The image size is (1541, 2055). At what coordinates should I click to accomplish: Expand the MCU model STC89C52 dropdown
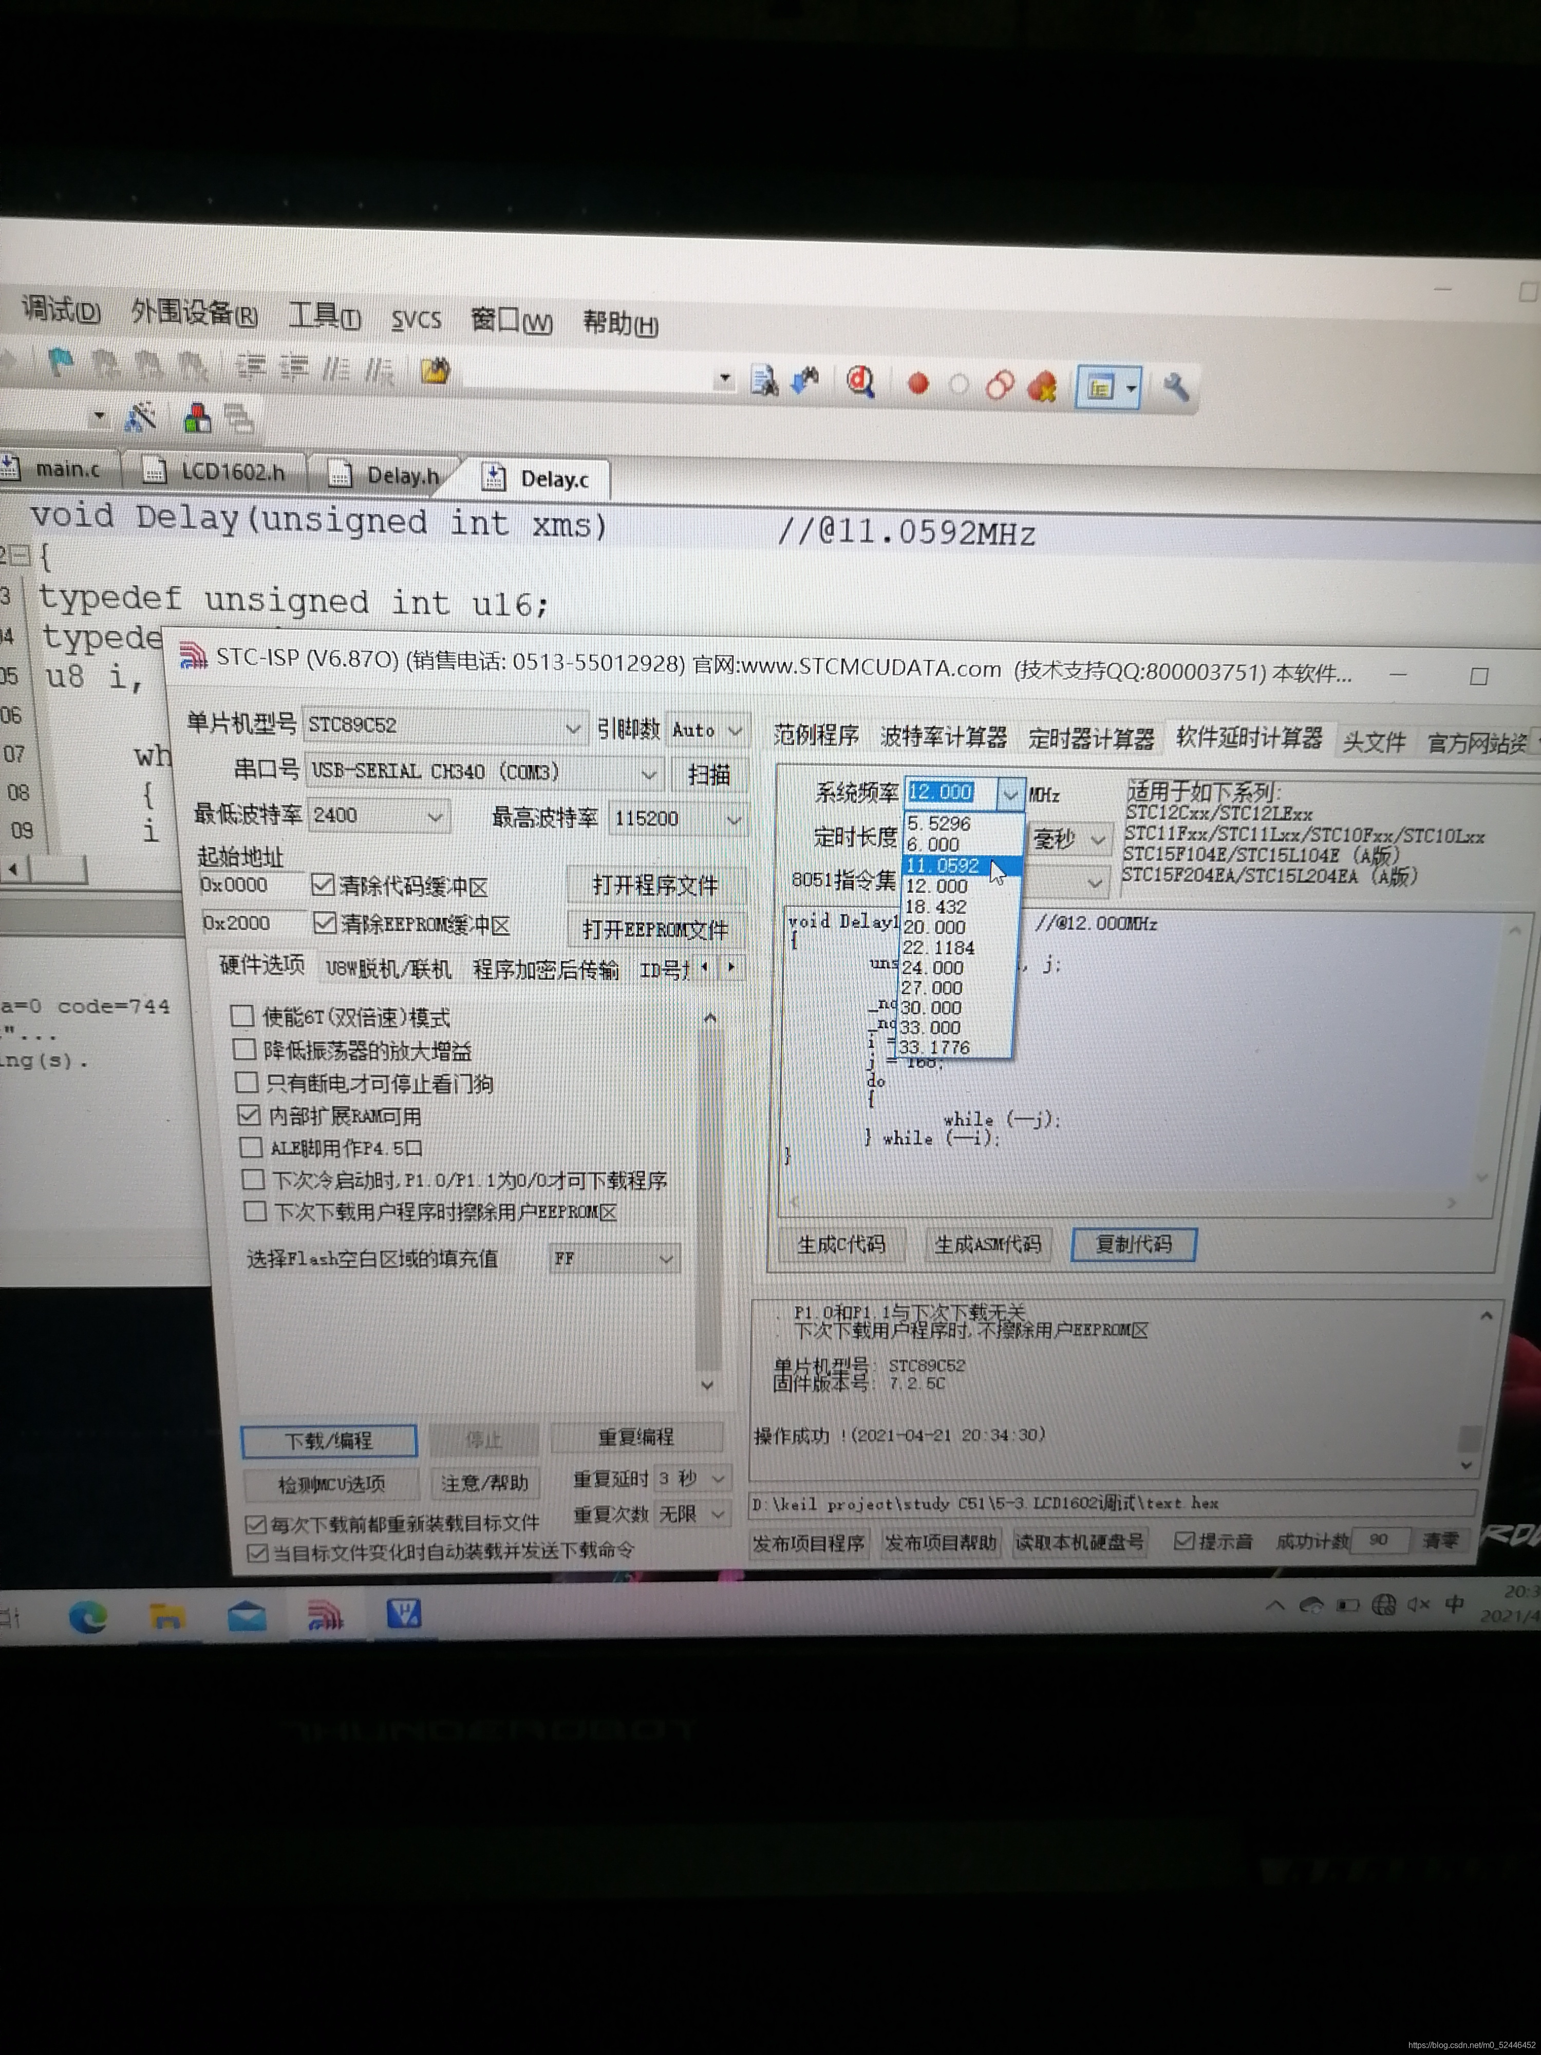[573, 730]
